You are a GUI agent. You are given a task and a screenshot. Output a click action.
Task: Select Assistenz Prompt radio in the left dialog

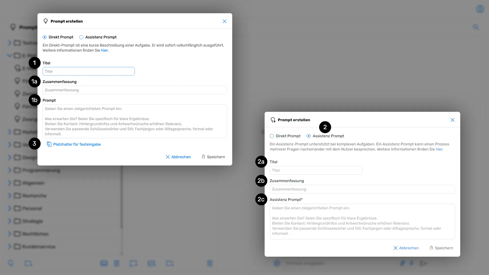81,37
